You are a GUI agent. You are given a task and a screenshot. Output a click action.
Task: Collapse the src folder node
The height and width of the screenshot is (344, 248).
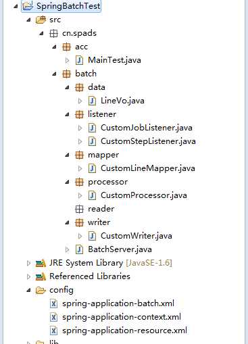28,20
